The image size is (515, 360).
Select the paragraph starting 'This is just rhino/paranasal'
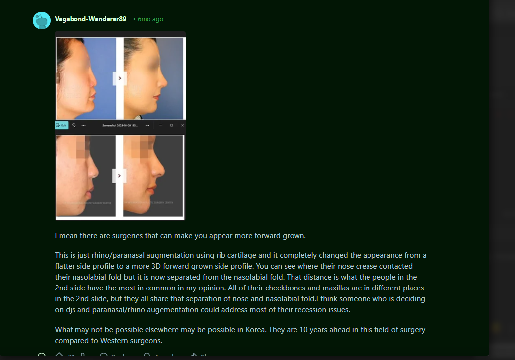click(x=240, y=283)
